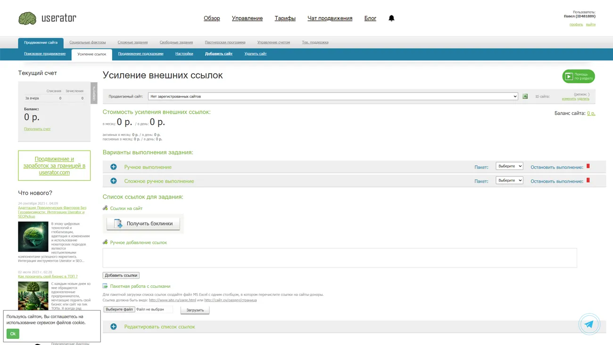The image size is (613, 345).
Task: Open the Поисковое продвижение subtab
Action: tap(45, 54)
